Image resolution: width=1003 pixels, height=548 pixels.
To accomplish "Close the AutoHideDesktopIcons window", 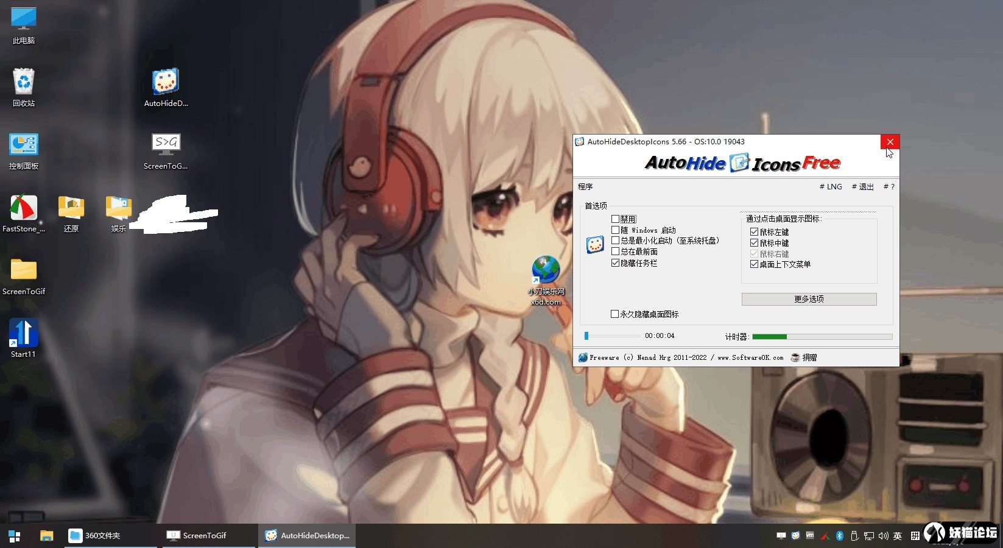I will coord(890,142).
